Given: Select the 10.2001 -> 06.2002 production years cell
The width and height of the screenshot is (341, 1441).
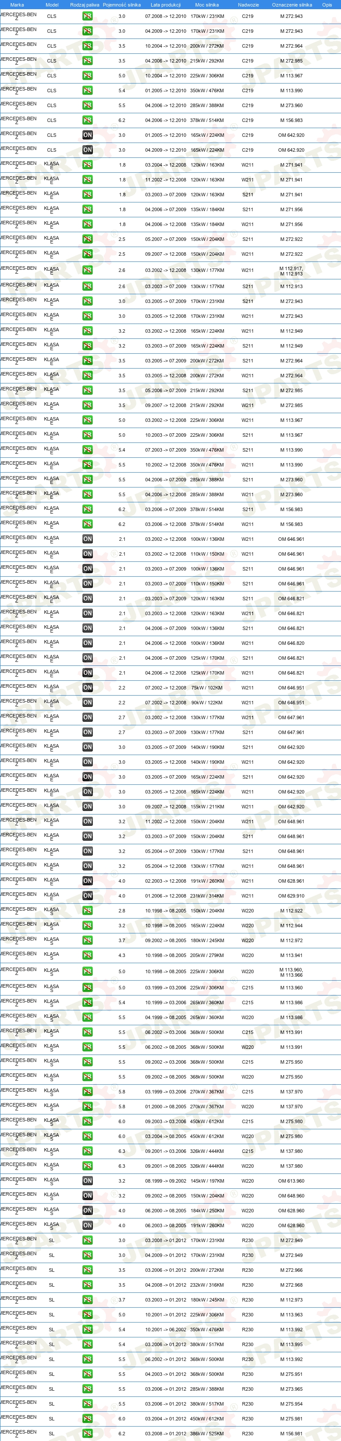Looking at the screenshot, I should [166, 1330].
